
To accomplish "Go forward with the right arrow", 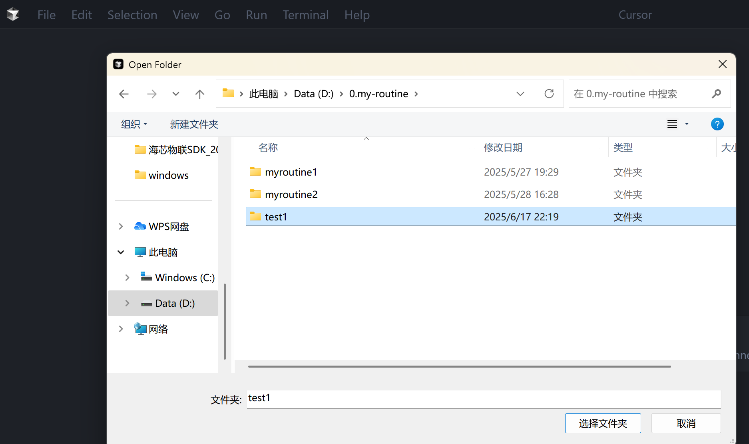I will pyautogui.click(x=152, y=94).
